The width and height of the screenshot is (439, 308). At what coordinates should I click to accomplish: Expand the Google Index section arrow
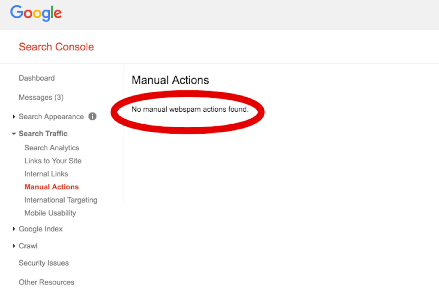pos(14,229)
